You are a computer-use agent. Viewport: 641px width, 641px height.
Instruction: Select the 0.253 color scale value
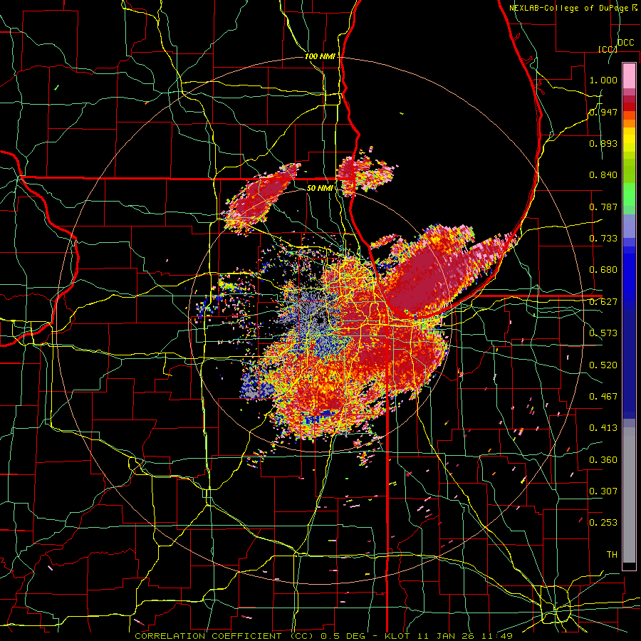pos(603,523)
